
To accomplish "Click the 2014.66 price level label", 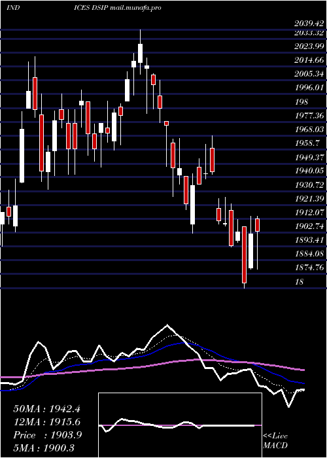I will (309, 60).
